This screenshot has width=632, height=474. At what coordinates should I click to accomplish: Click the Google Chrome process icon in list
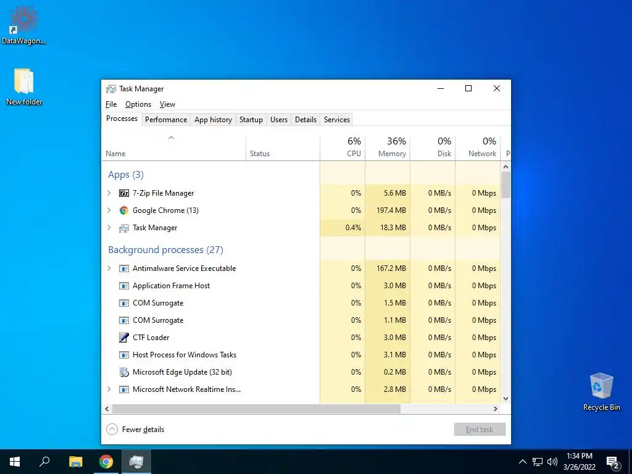point(123,210)
